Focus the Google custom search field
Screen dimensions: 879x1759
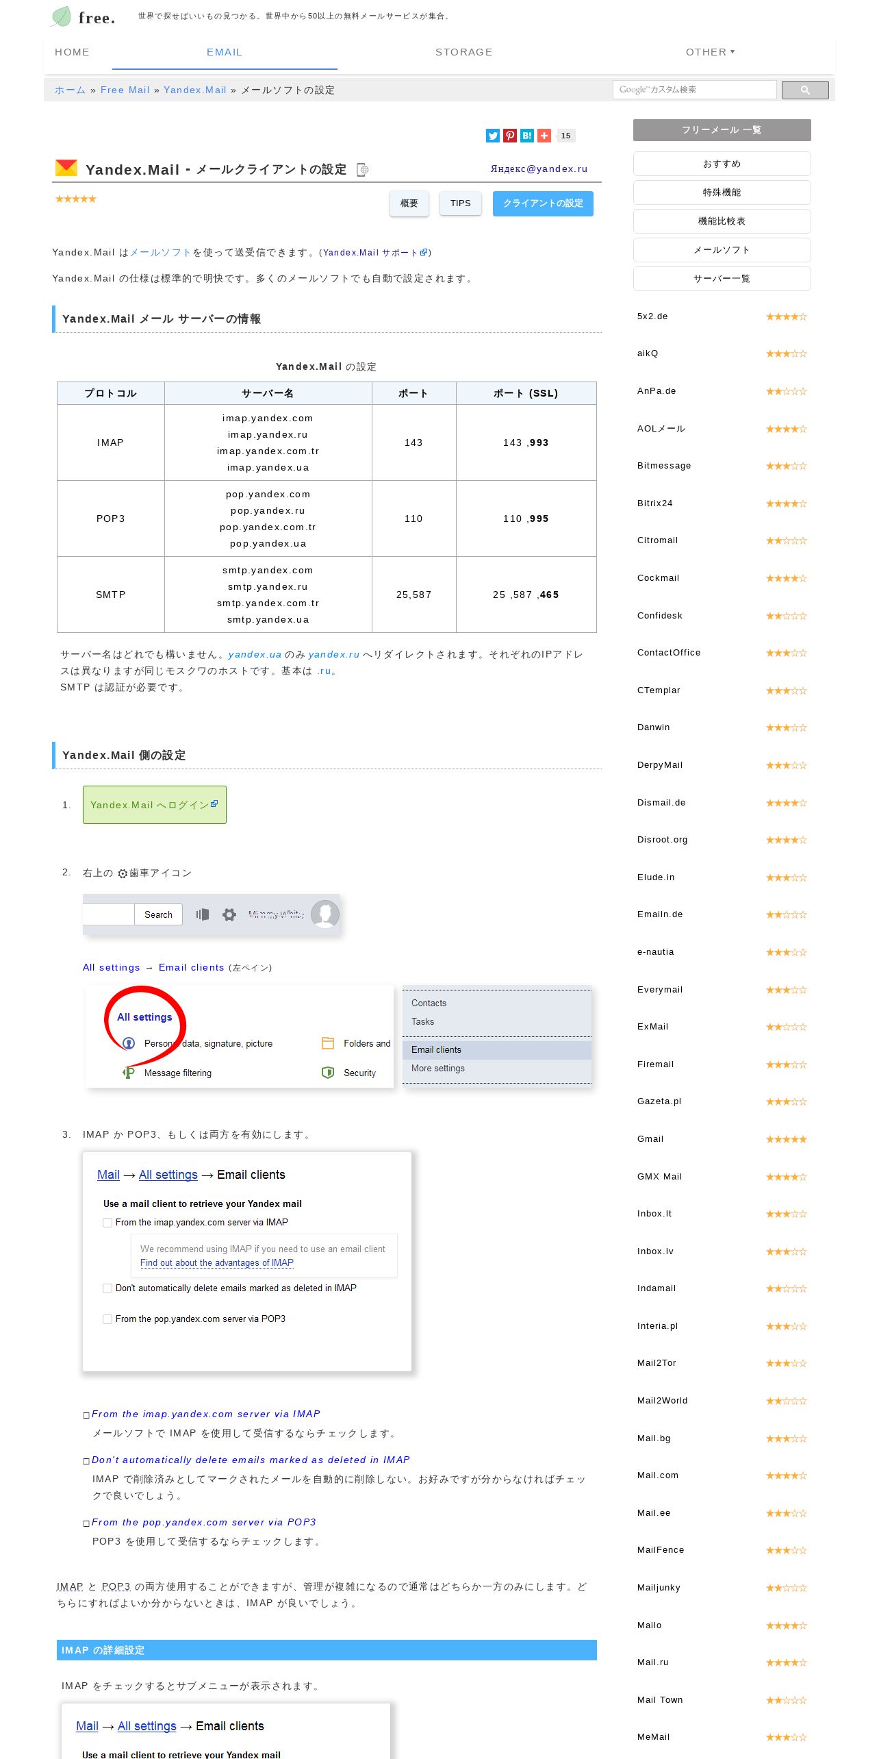coord(694,90)
